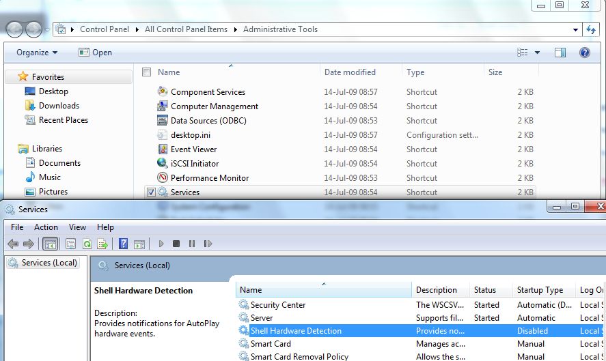Pause Service icon
This screenshot has width=606, height=361.
tap(192, 244)
